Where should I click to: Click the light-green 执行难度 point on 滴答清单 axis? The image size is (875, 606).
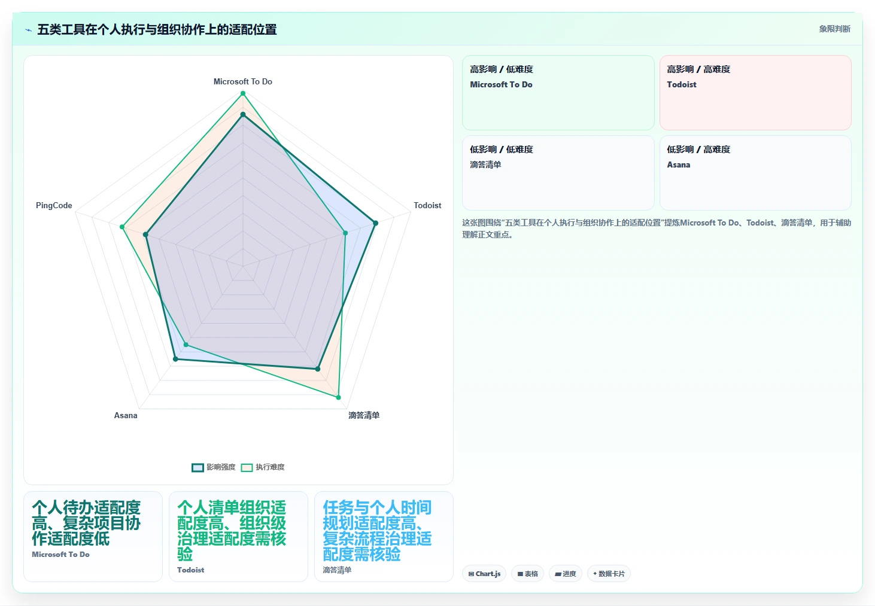[339, 397]
